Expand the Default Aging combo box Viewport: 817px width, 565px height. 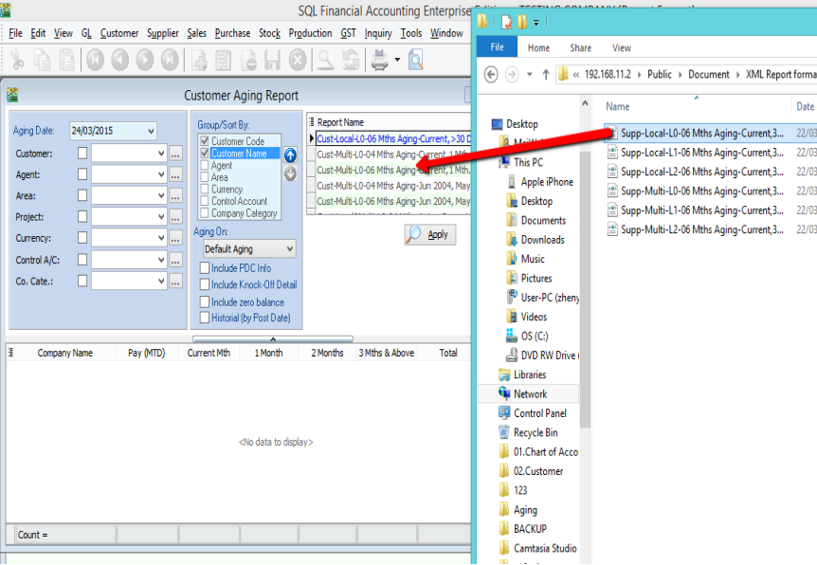click(289, 249)
